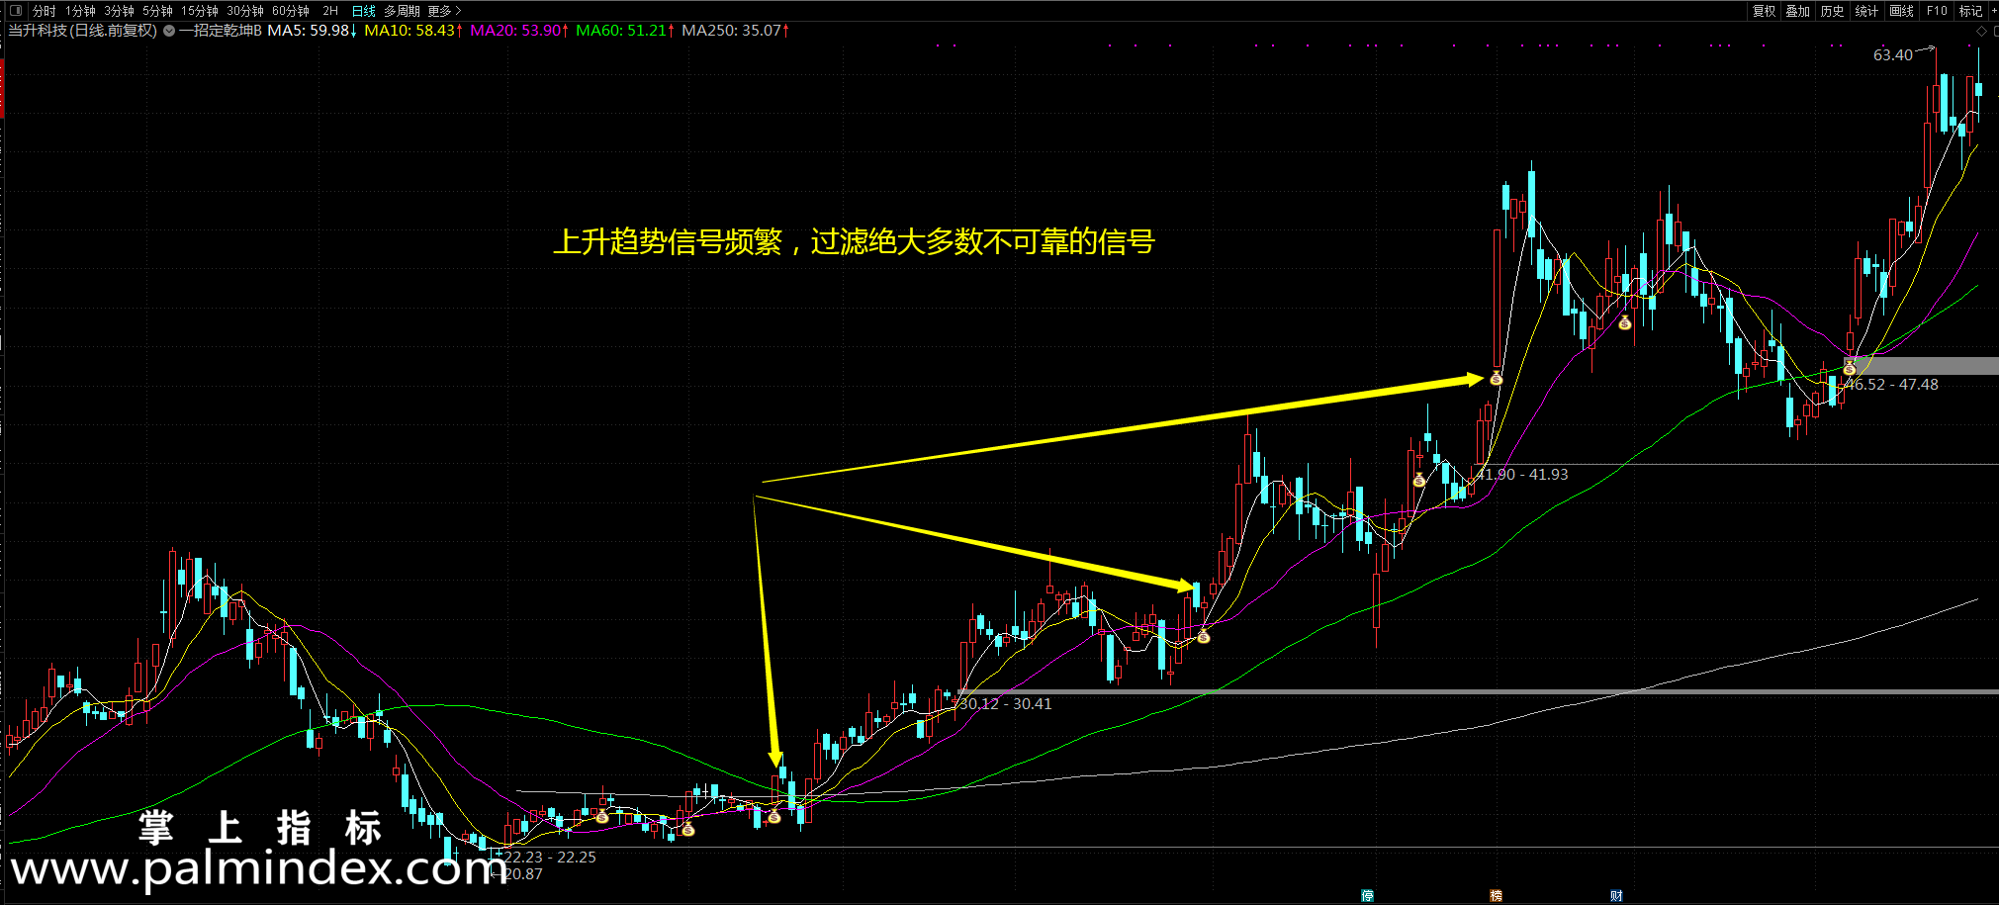
Task: Click the 停 suspension marker icon
Action: tap(1367, 896)
